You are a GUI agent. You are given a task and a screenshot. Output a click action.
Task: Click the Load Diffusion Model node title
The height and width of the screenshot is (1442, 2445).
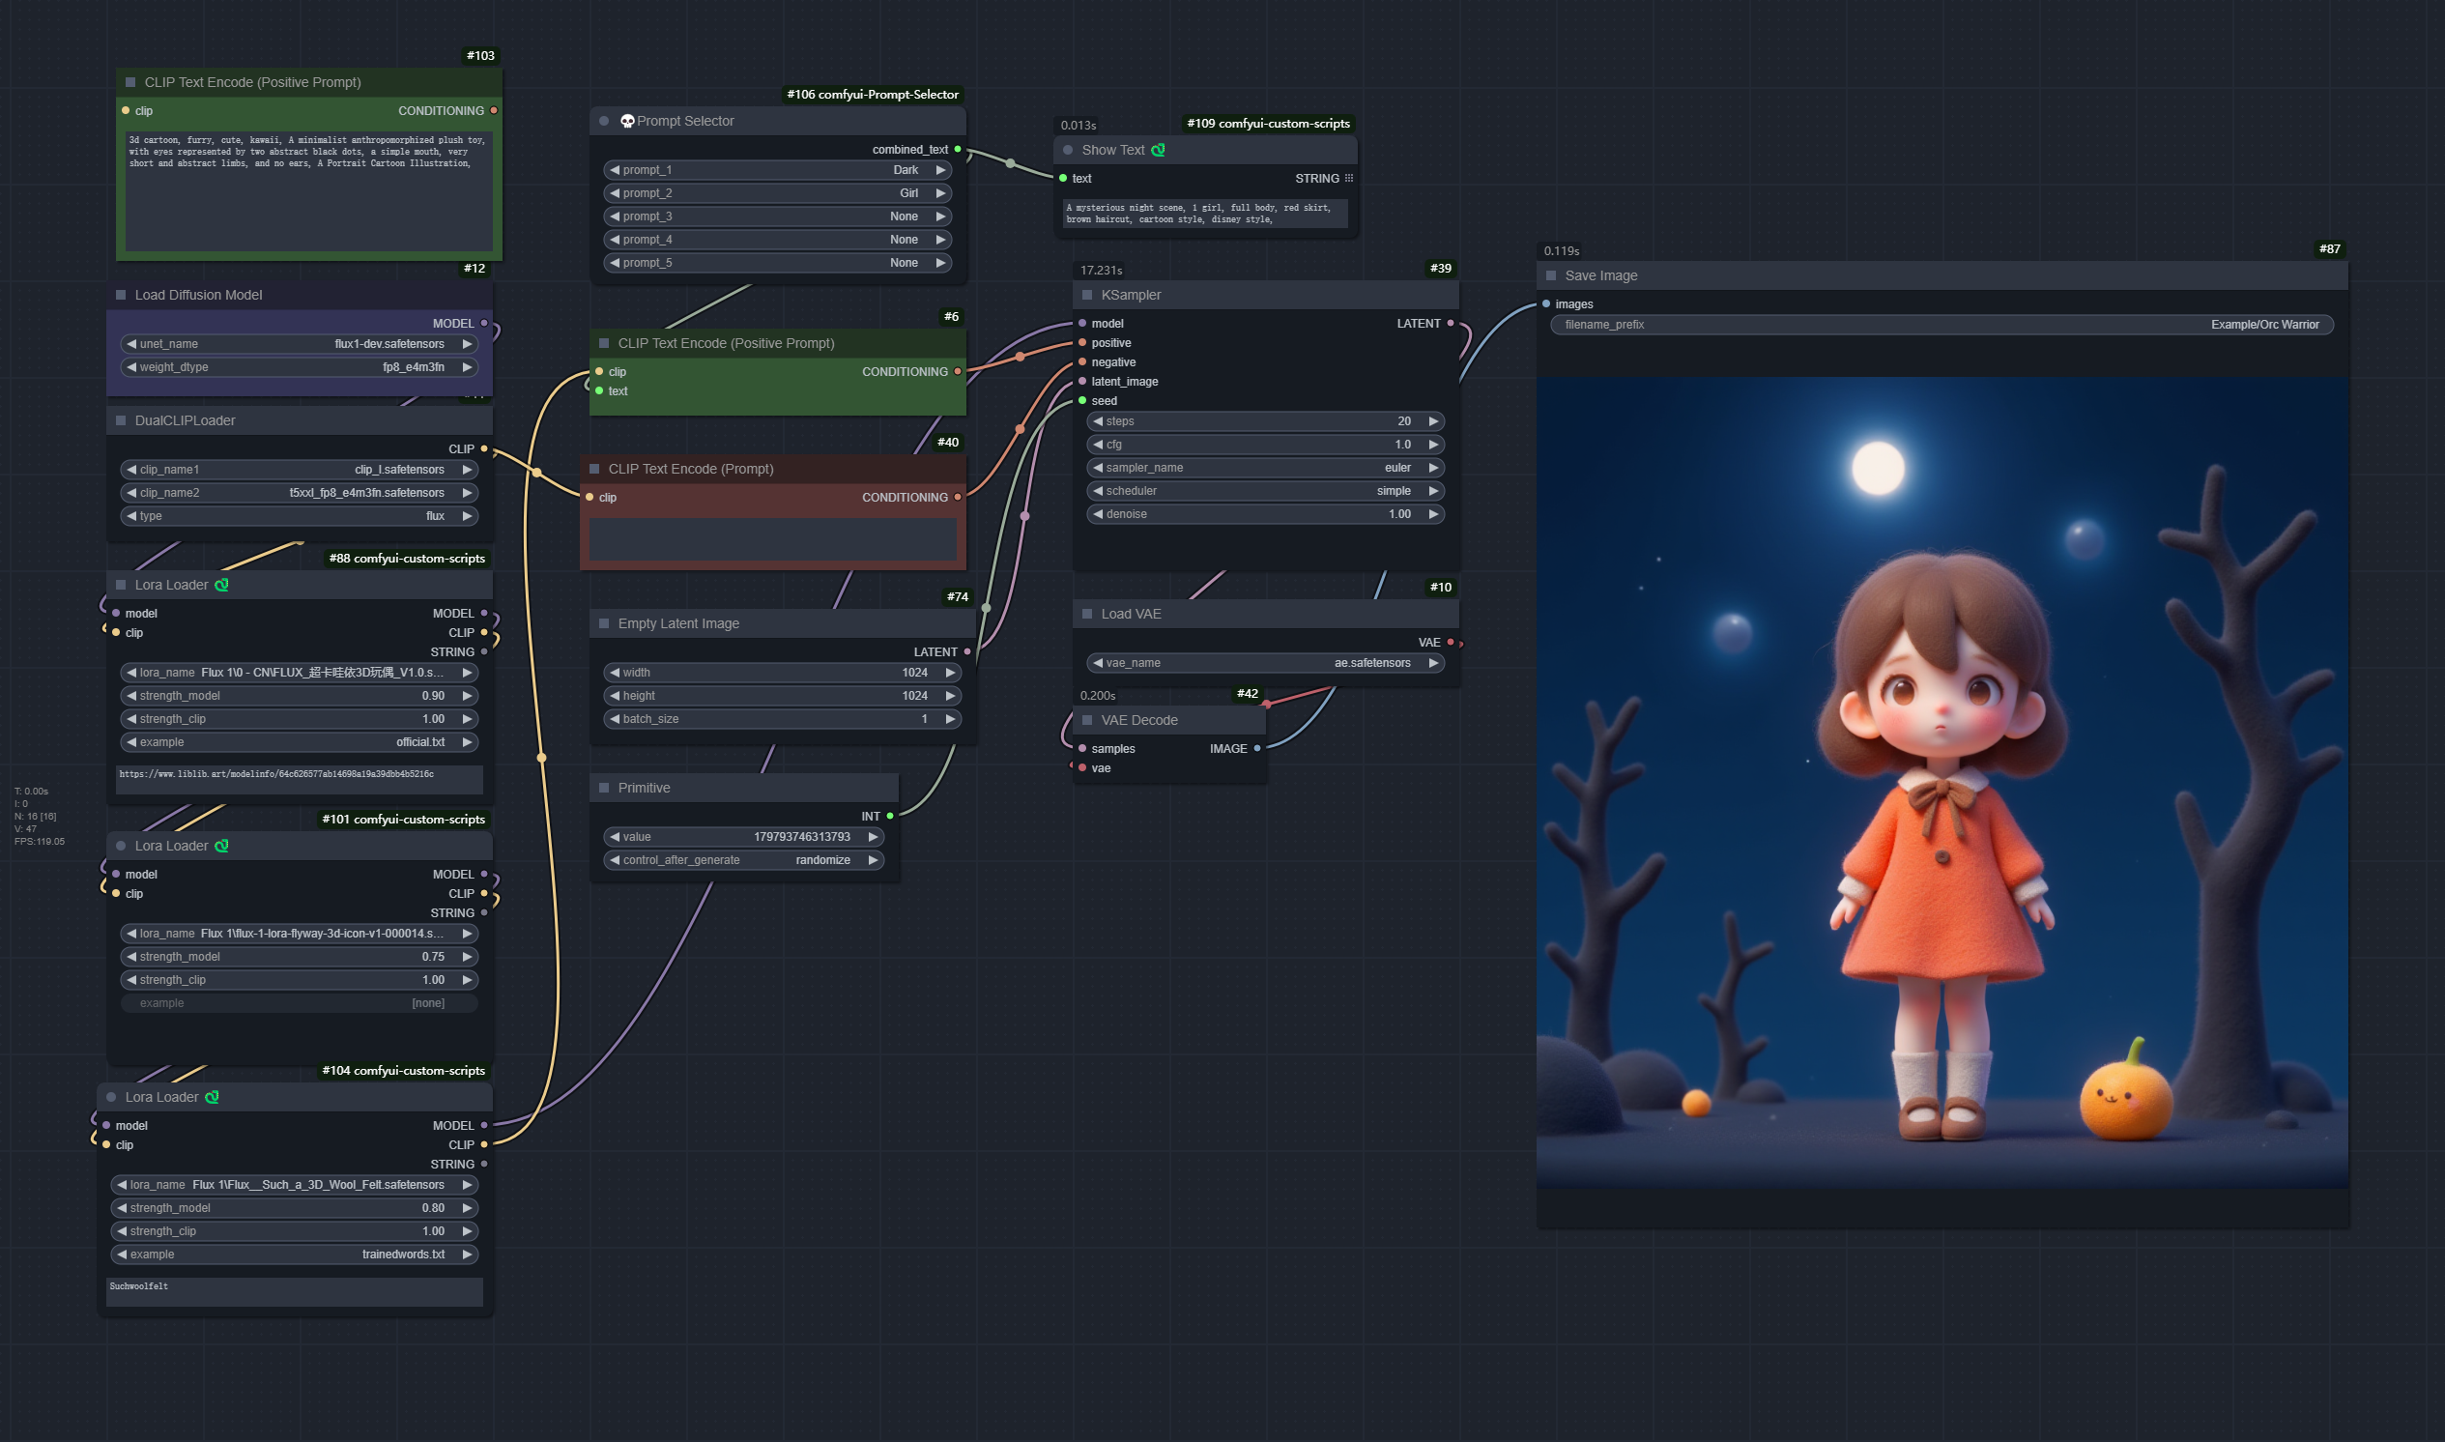pyautogui.click(x=198, y=296)
